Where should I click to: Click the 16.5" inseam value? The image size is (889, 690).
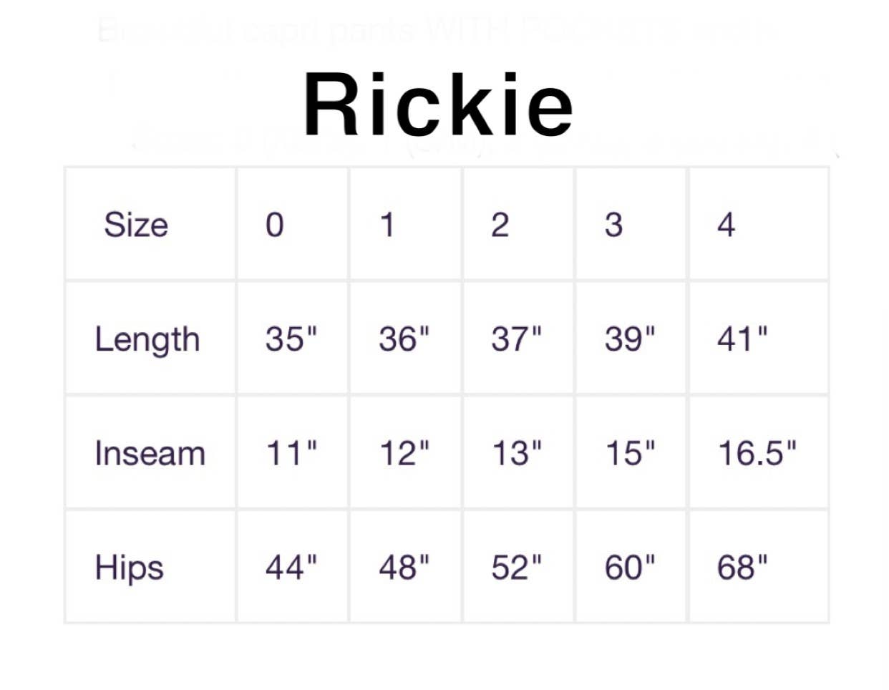point(757,453)
